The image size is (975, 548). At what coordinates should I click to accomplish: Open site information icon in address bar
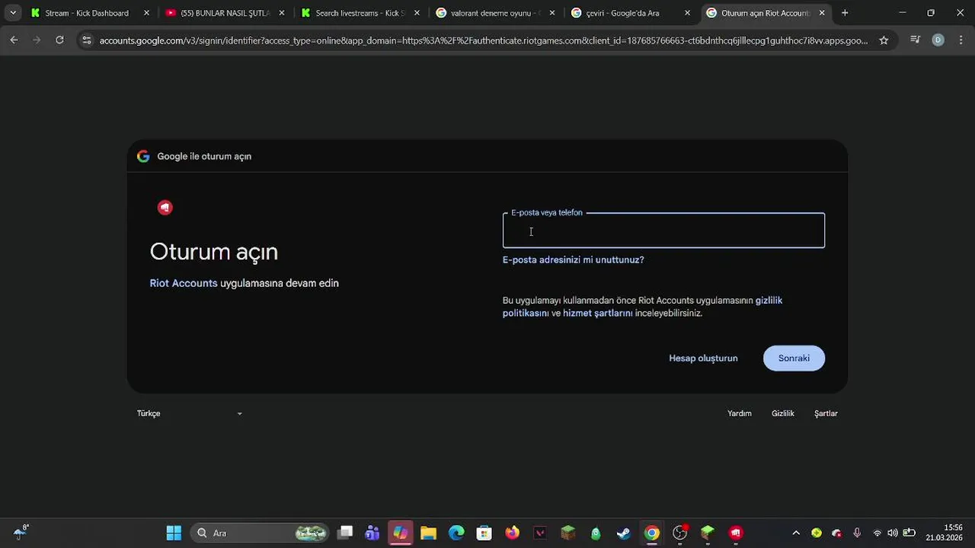point(87,40)
